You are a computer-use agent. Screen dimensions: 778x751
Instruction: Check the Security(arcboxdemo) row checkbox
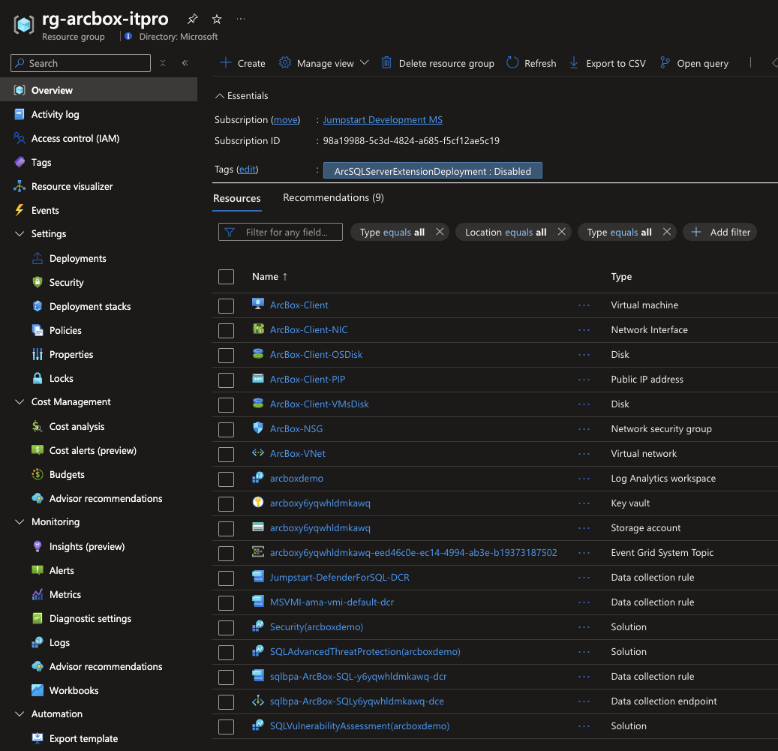[x=227, y=627]
